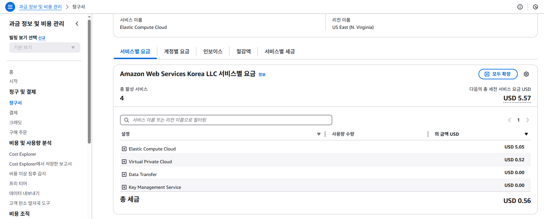Viewport: 544px width, 219px height.
Task: Click the info circle icon in header
Action: coord(520,7)
